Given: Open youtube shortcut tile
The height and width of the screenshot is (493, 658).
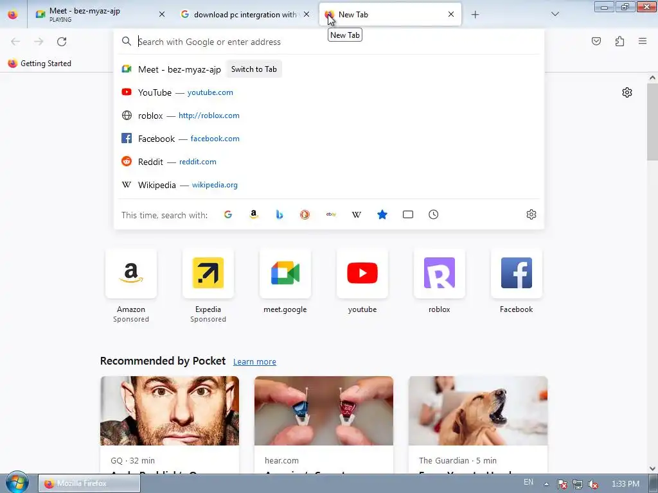Looking at the screenshot, I should pos(362,273).
